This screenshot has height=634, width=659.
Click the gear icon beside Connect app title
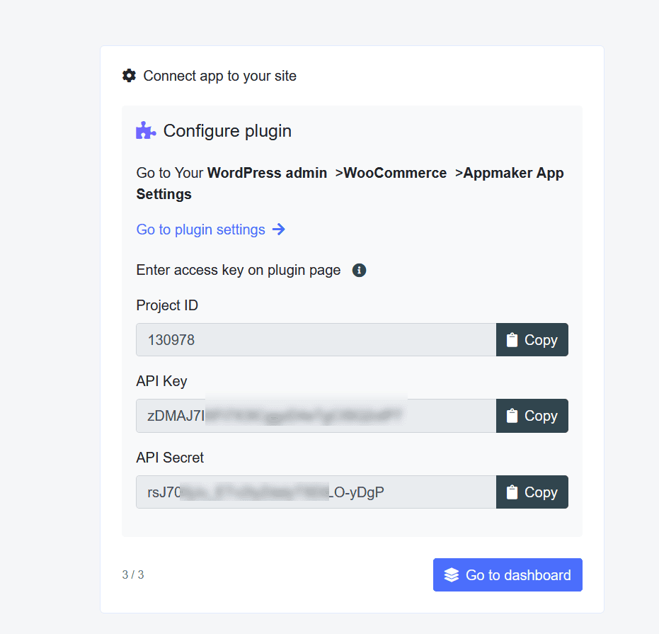[x=129, y=76]
